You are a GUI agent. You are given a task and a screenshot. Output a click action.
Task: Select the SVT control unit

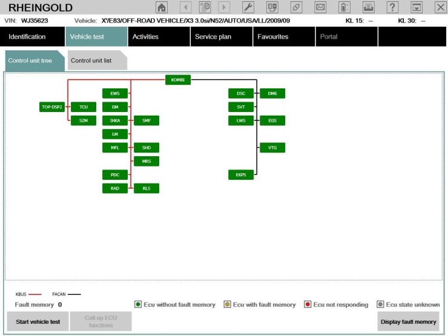click(x=241, y=107)
